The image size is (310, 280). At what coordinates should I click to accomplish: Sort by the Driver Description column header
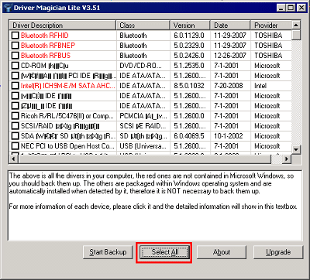[x=63, y=26]
